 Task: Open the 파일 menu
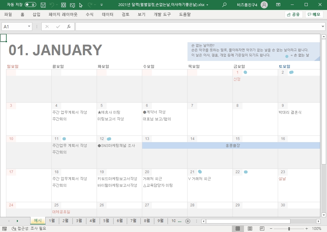point(8,14)
